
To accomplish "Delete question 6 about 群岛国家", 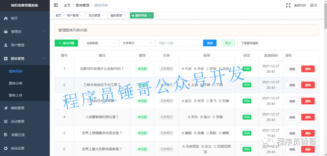I will pos(308,149).
